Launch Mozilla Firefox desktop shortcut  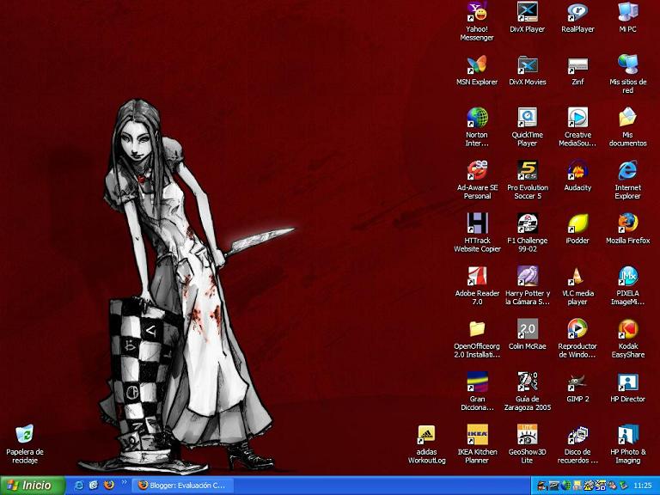click(x=627, y=223)
